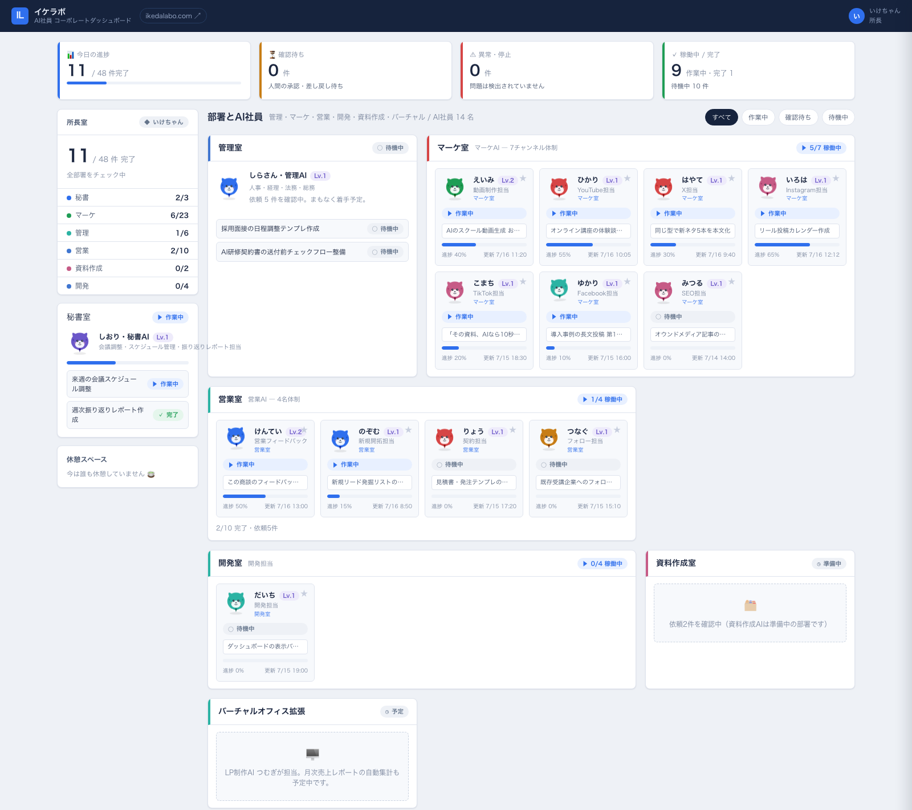Image resolution: width=912 pixels, height=810 pixels.
Task: Expand 作業中 status on のぞむ card
Action: pos(369,465)
